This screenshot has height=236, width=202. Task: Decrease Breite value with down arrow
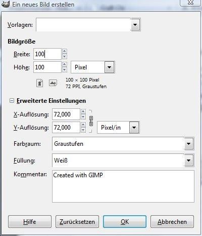click(x=65, y=57)
